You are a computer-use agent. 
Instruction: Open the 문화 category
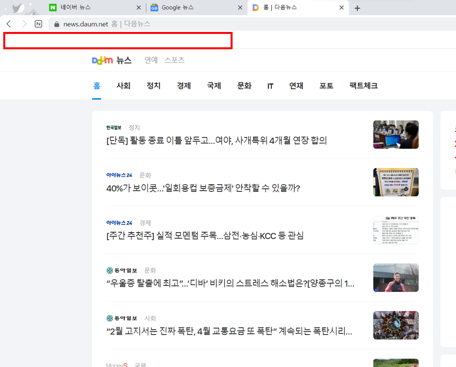pyautogui.click(x=244, y=86)
